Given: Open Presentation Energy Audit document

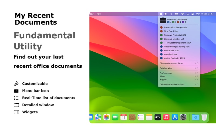Looking at the screenshot, I should [179, 28].
